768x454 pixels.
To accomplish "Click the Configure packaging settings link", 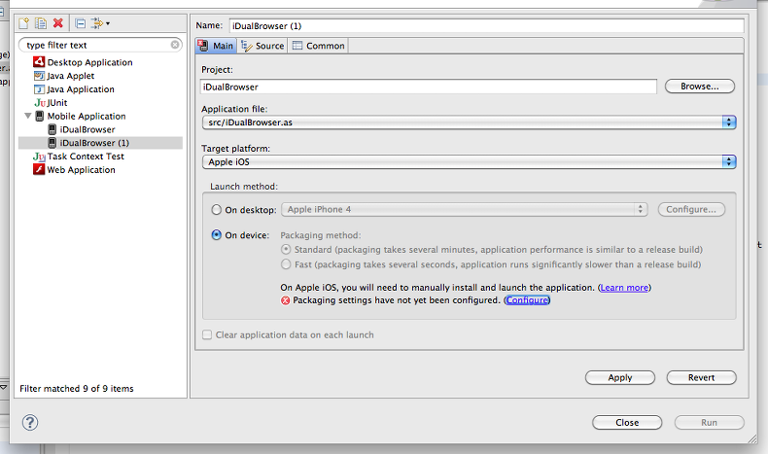I will coord(527,300).
